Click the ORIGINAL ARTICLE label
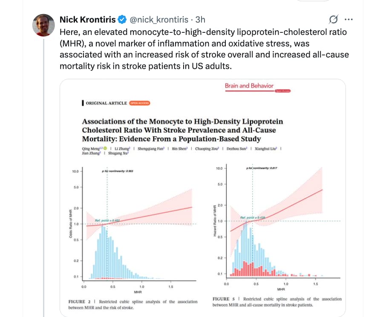Viewport: 380px width, 317px height. click(x=106, y=103)
